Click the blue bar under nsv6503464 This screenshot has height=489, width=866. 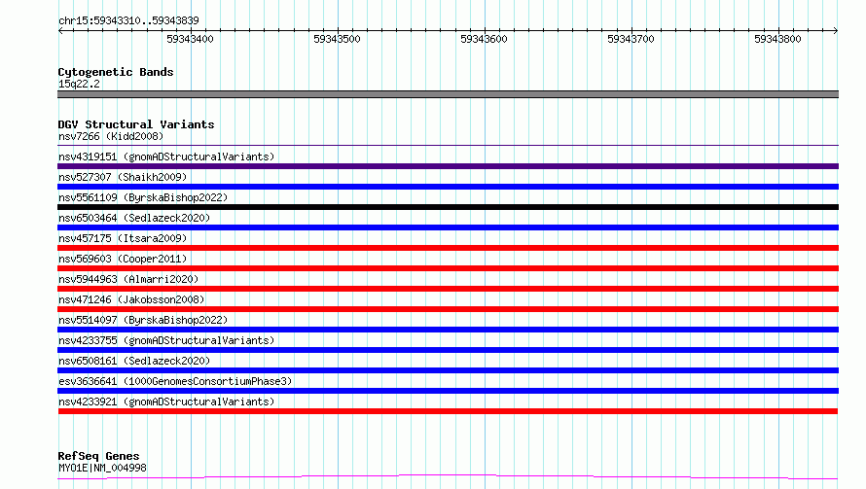point(448,227)
